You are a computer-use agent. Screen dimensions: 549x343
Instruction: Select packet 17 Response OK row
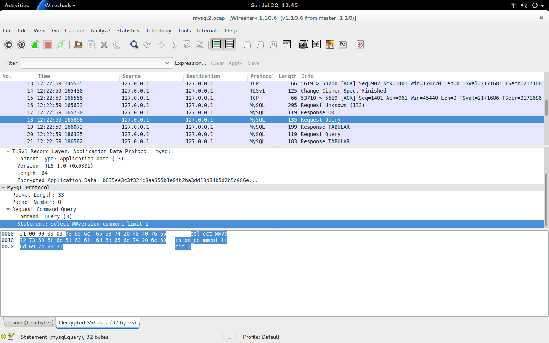272,112
